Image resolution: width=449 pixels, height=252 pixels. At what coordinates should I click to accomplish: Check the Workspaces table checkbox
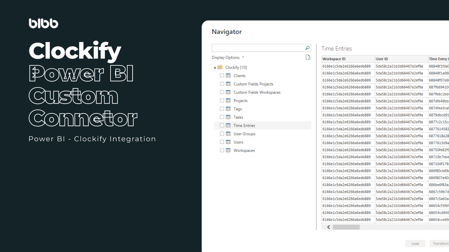222,150
